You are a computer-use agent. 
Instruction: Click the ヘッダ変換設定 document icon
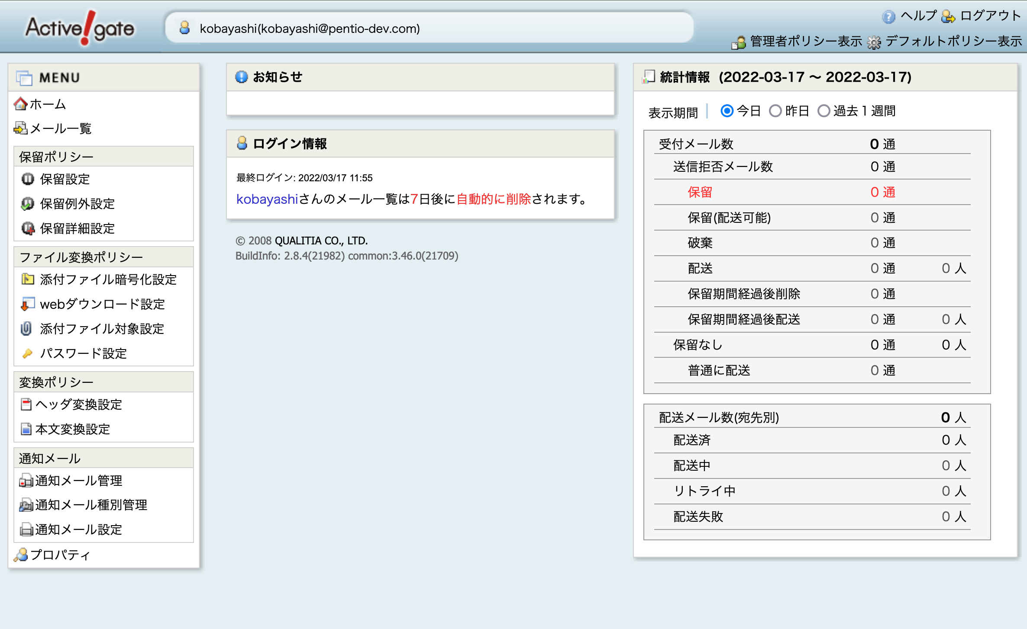pyautogui.click(x=26, y=404)
